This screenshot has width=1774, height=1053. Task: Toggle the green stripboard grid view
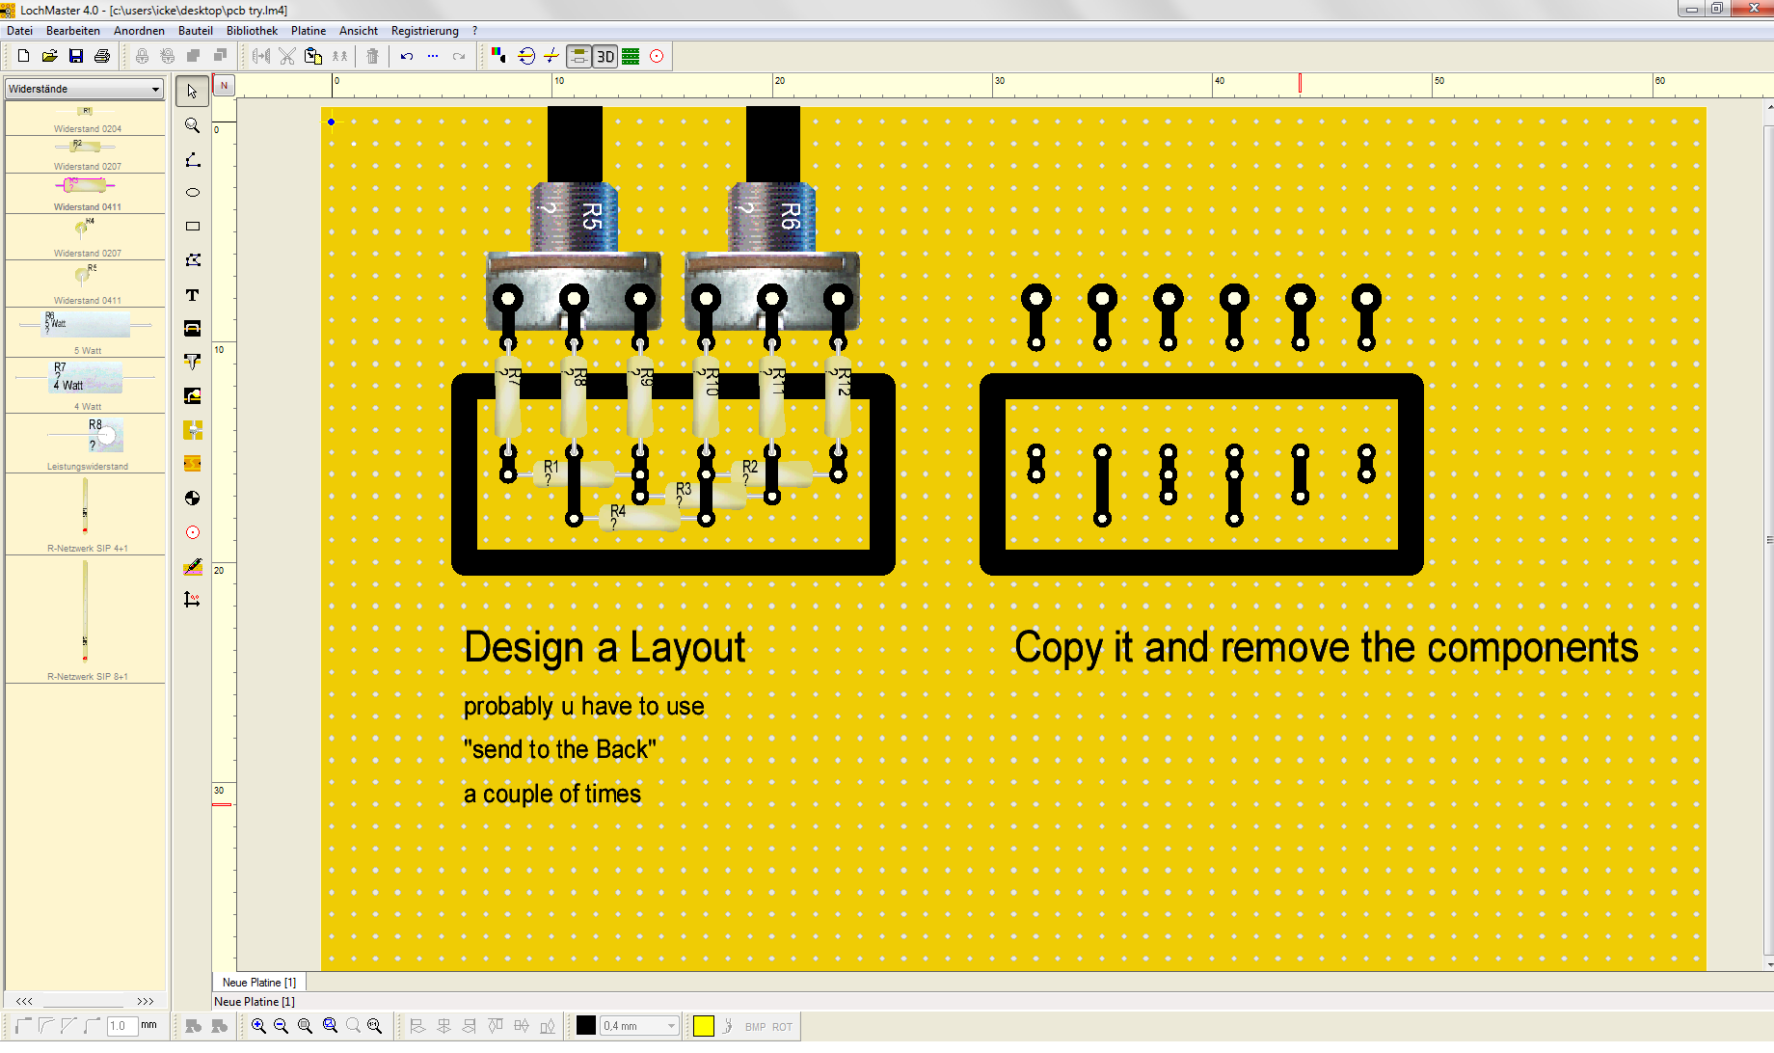(x=631, y=56)
